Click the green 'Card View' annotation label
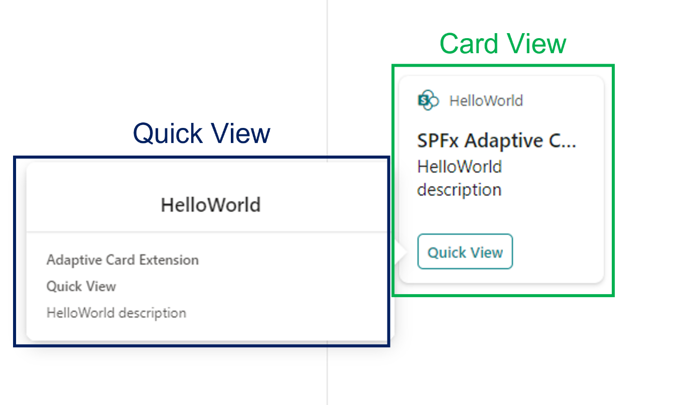 click(x=503, y=44)
